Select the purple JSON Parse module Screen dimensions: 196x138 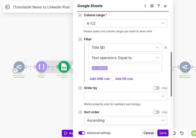41,67
